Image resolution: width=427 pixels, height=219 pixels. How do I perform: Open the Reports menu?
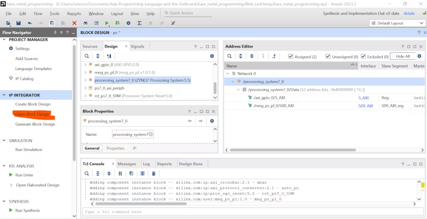point(74,13)
